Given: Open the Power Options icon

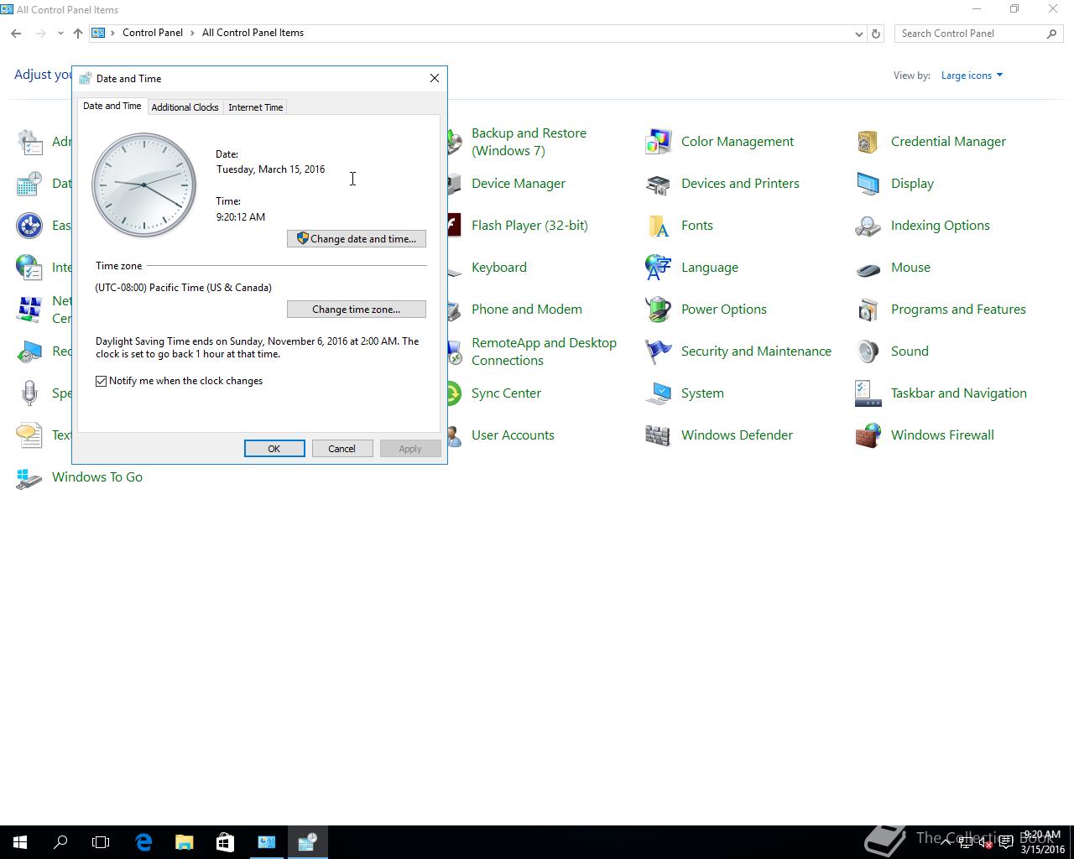Looking at the screenshot, I should [658, 310].
